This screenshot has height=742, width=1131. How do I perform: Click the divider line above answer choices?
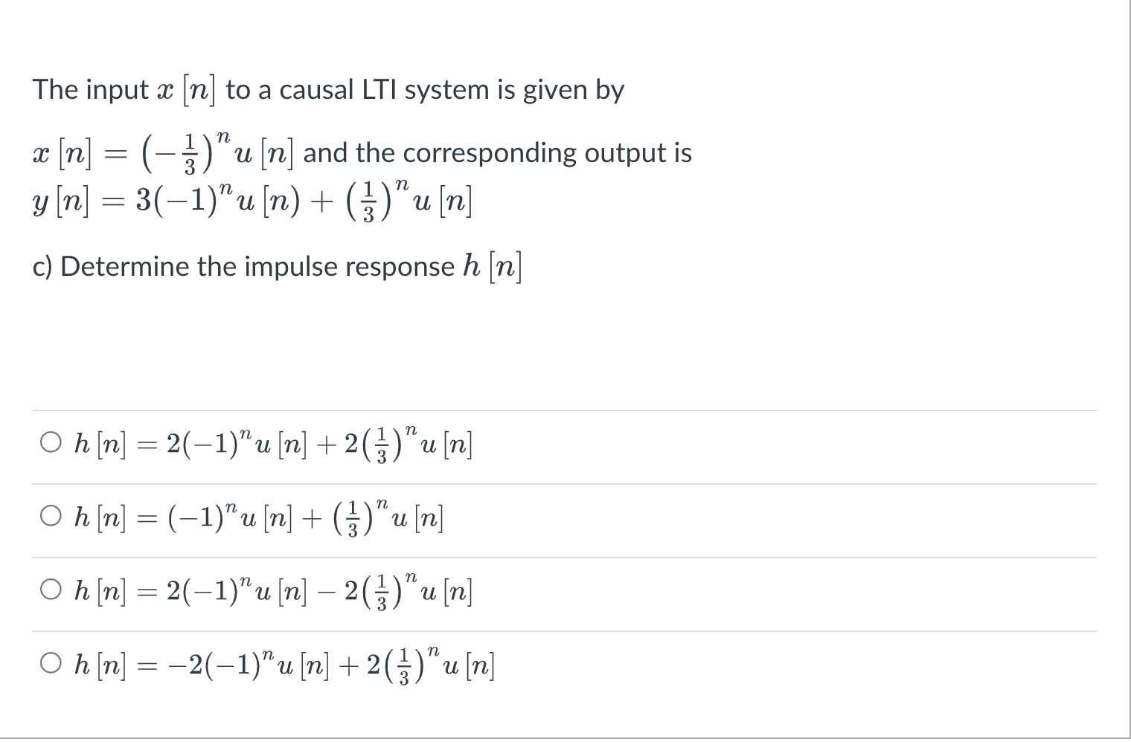[564, 408]
